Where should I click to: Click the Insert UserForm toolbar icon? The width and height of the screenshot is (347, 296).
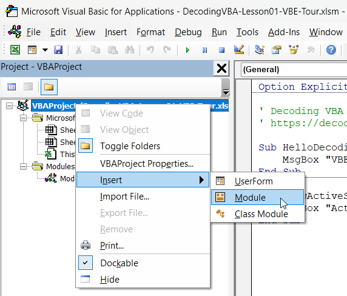tap(32, 50)
